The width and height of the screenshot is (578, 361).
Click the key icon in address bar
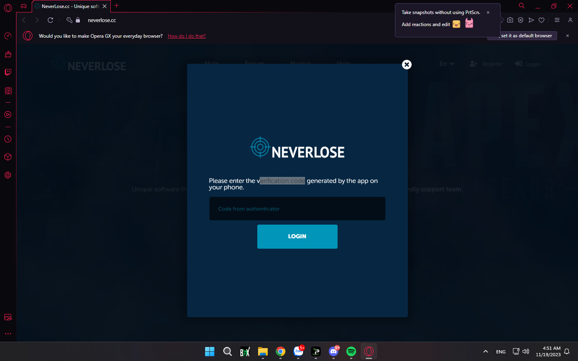pos(69,20)
